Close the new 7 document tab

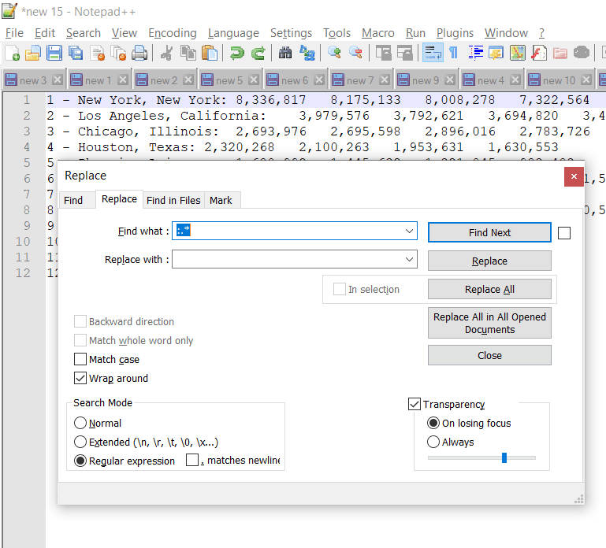[x=384, y=80]
